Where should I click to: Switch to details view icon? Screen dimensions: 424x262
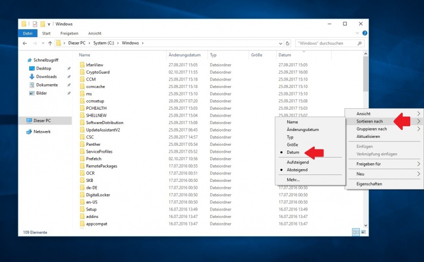(356, 232)
